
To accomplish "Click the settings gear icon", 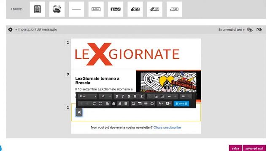I will [x=10, y=30].
